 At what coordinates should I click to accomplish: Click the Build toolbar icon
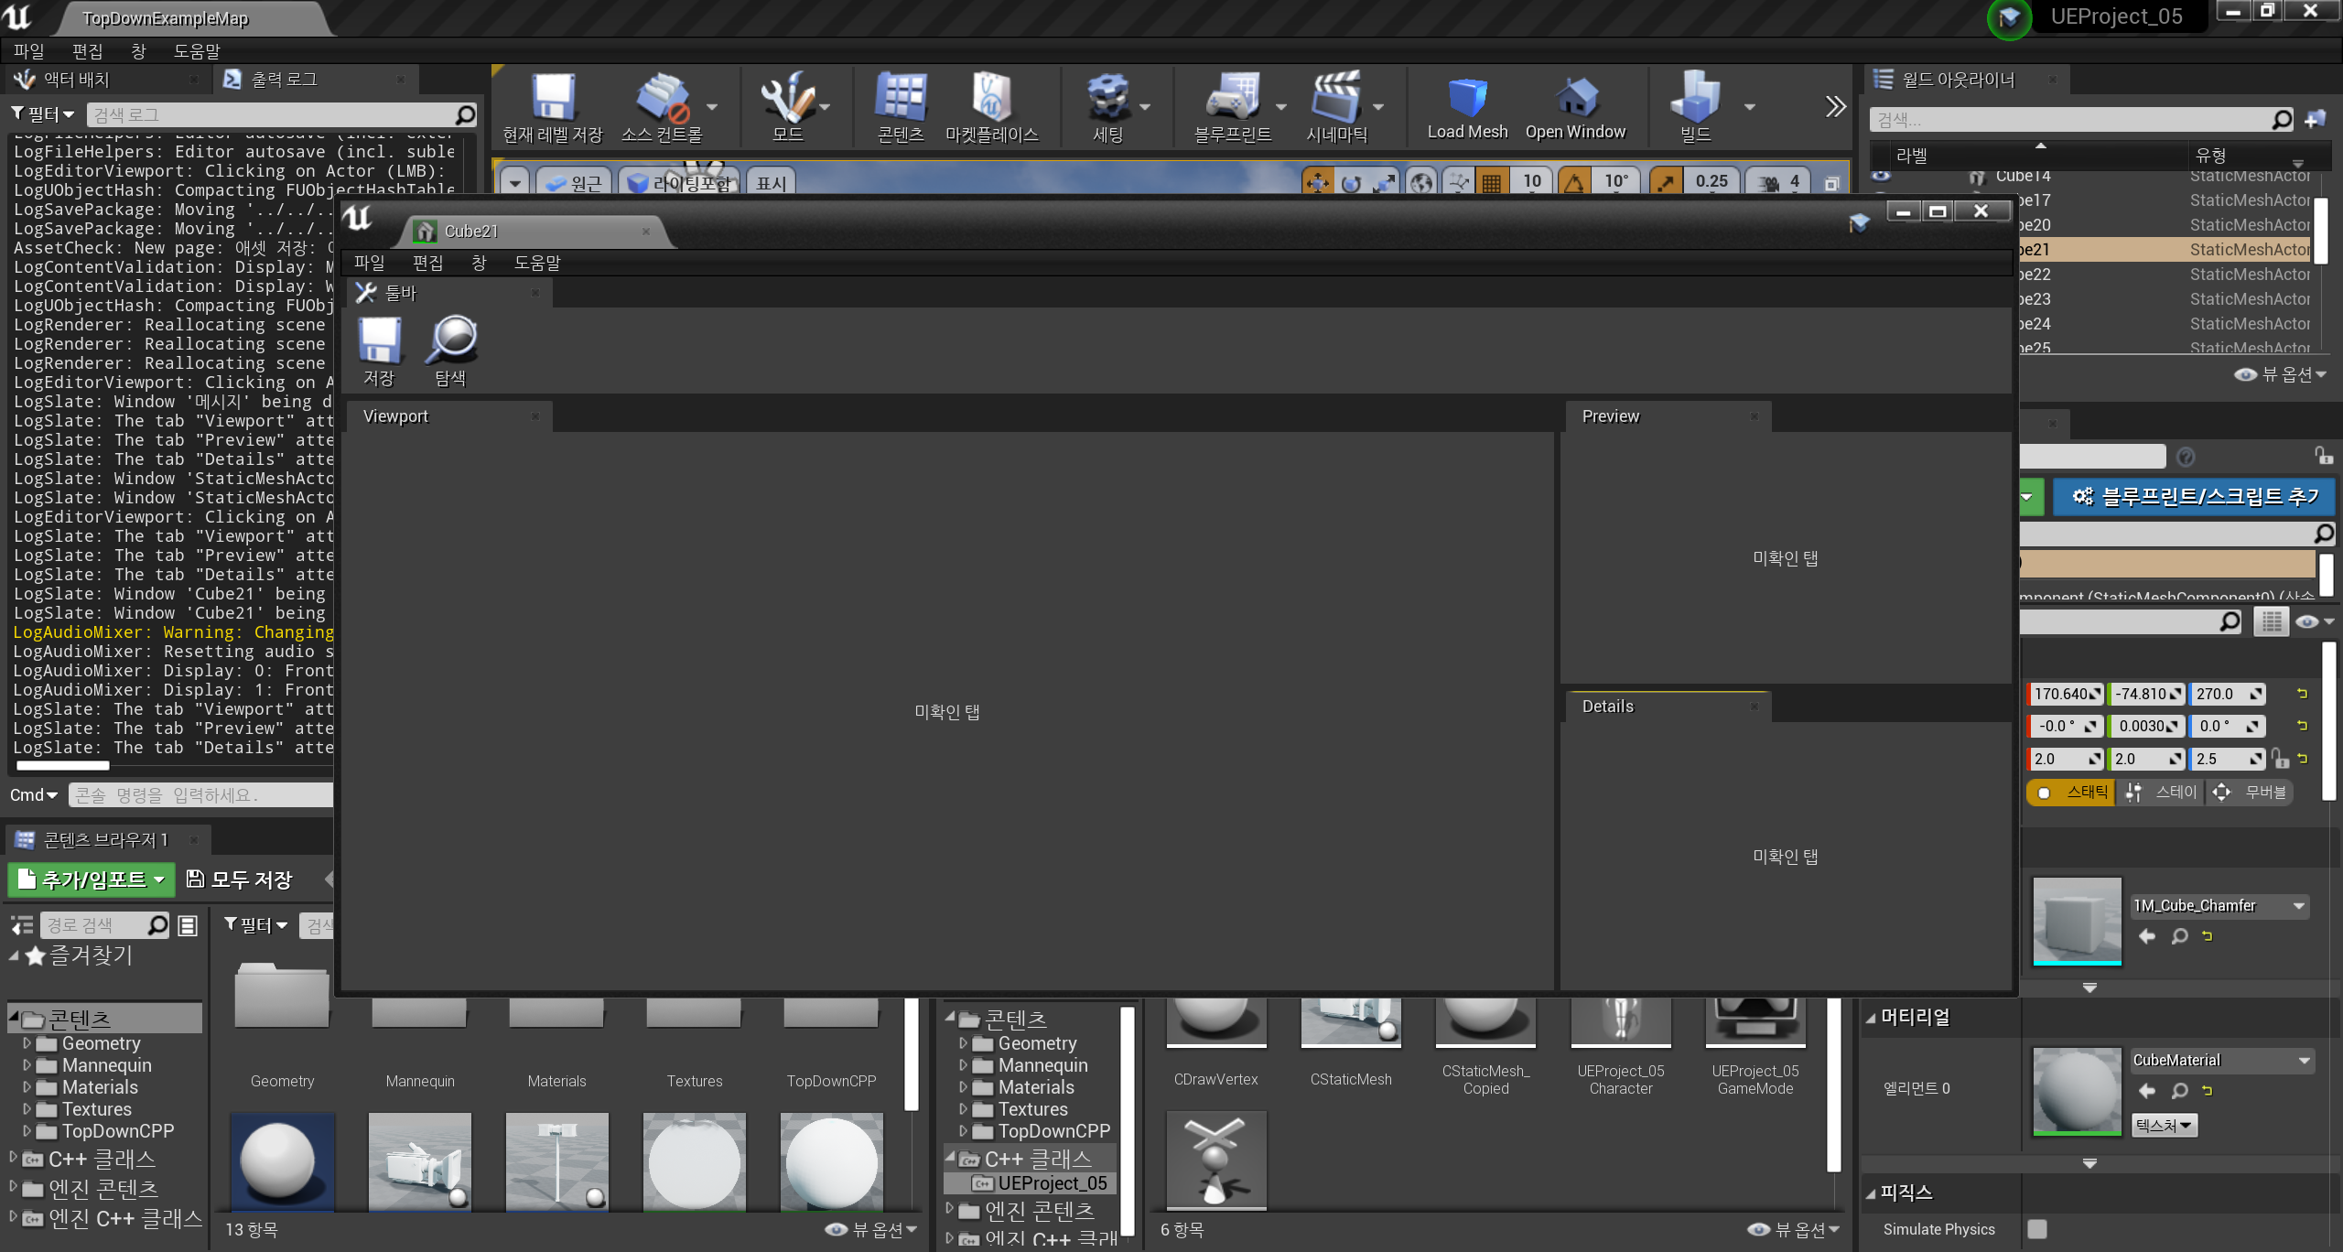pyautogui.click(x=1694, y=98)
